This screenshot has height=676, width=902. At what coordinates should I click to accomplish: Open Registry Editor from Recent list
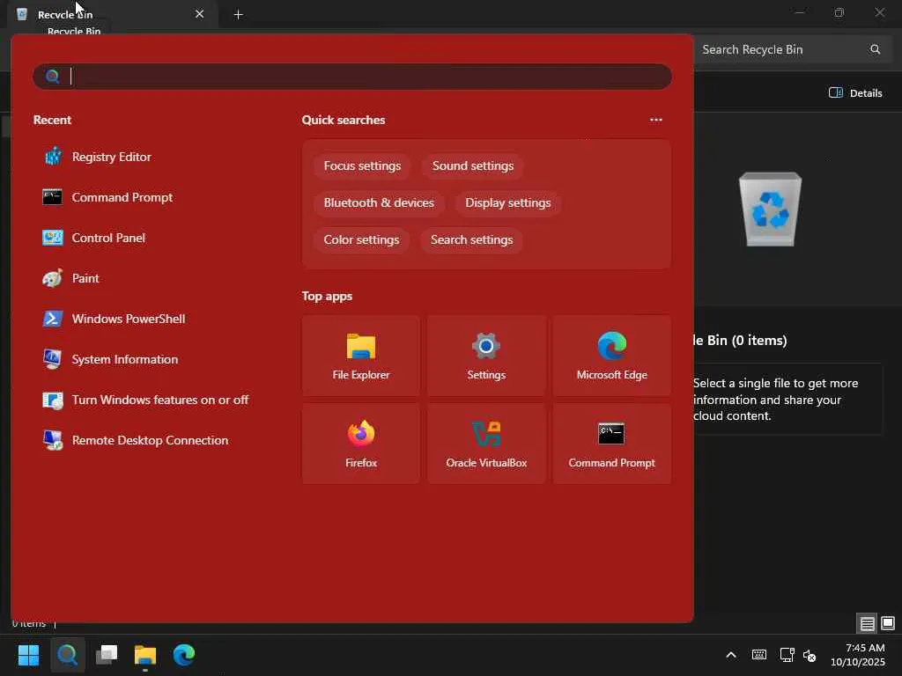[98, 157]
